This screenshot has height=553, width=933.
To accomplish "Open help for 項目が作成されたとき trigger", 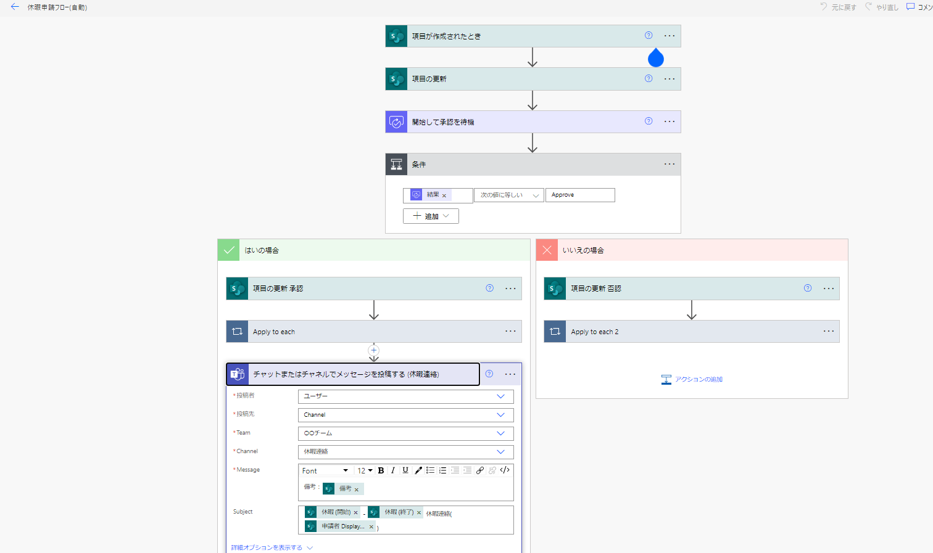I will [649, 35].
